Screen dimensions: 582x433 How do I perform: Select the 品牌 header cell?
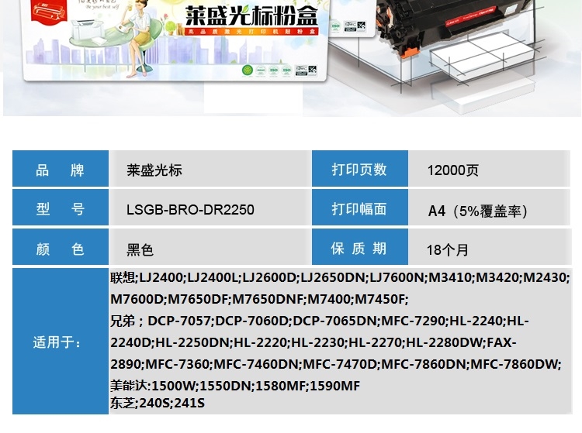(x=60, y=170)
